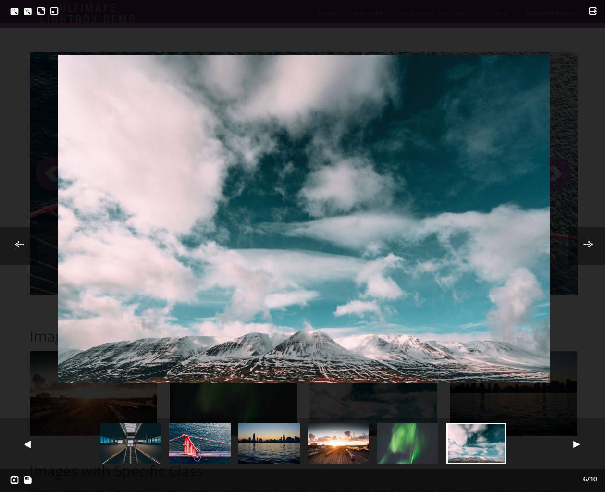Select the escalator hallway thumbnail
This screenshot has height=492, width=605.
pos(131,443)
